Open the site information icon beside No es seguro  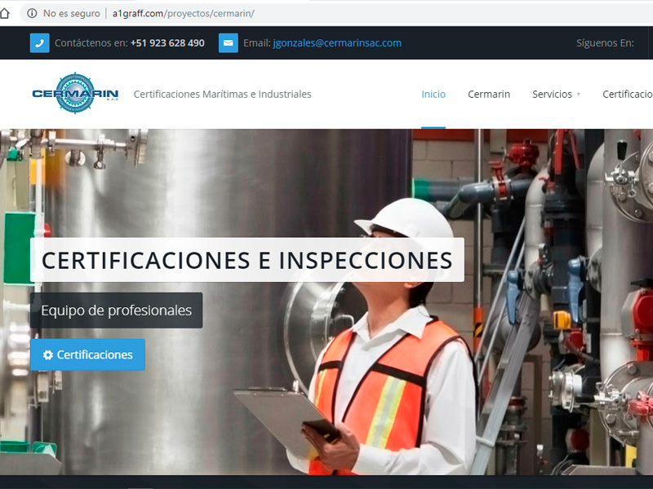pos(32,13)
